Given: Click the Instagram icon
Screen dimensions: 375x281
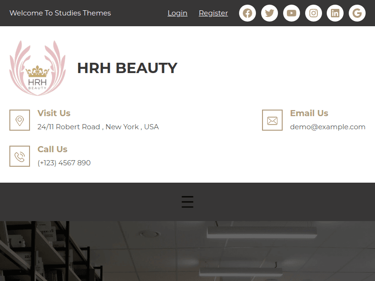Looking at the screenshot, I should 313,13.
